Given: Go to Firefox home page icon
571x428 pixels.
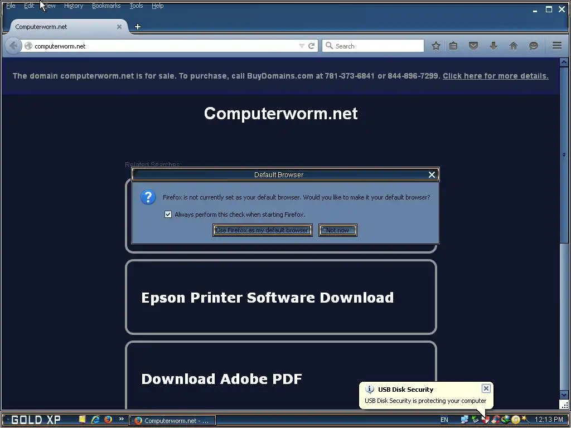Looking at the screenshot, I should click(x=514, y=46).
